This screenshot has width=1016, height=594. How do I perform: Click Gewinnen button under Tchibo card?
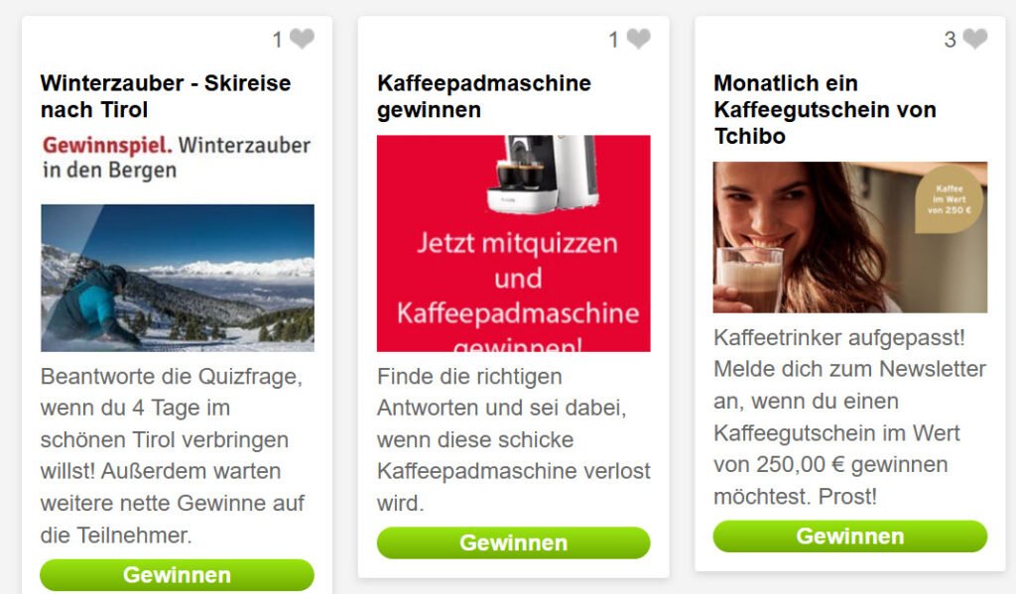tap(850, 535)
